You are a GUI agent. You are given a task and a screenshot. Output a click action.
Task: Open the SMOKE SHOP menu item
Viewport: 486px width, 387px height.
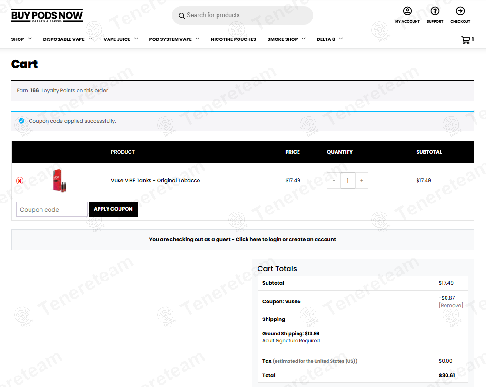click(x=283, y=39)
